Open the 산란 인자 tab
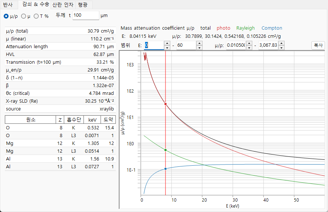 coord(63,4)
